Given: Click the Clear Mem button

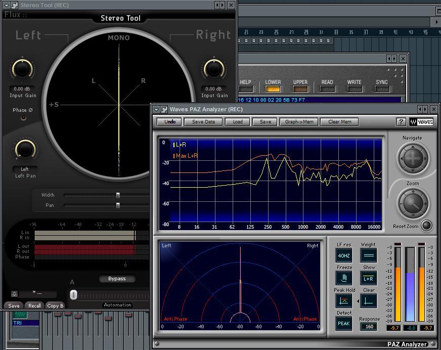Looking at the screenshot, I should [x=340, y=122].
